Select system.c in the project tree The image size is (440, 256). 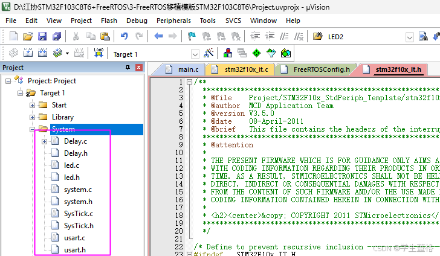[78, 190]
